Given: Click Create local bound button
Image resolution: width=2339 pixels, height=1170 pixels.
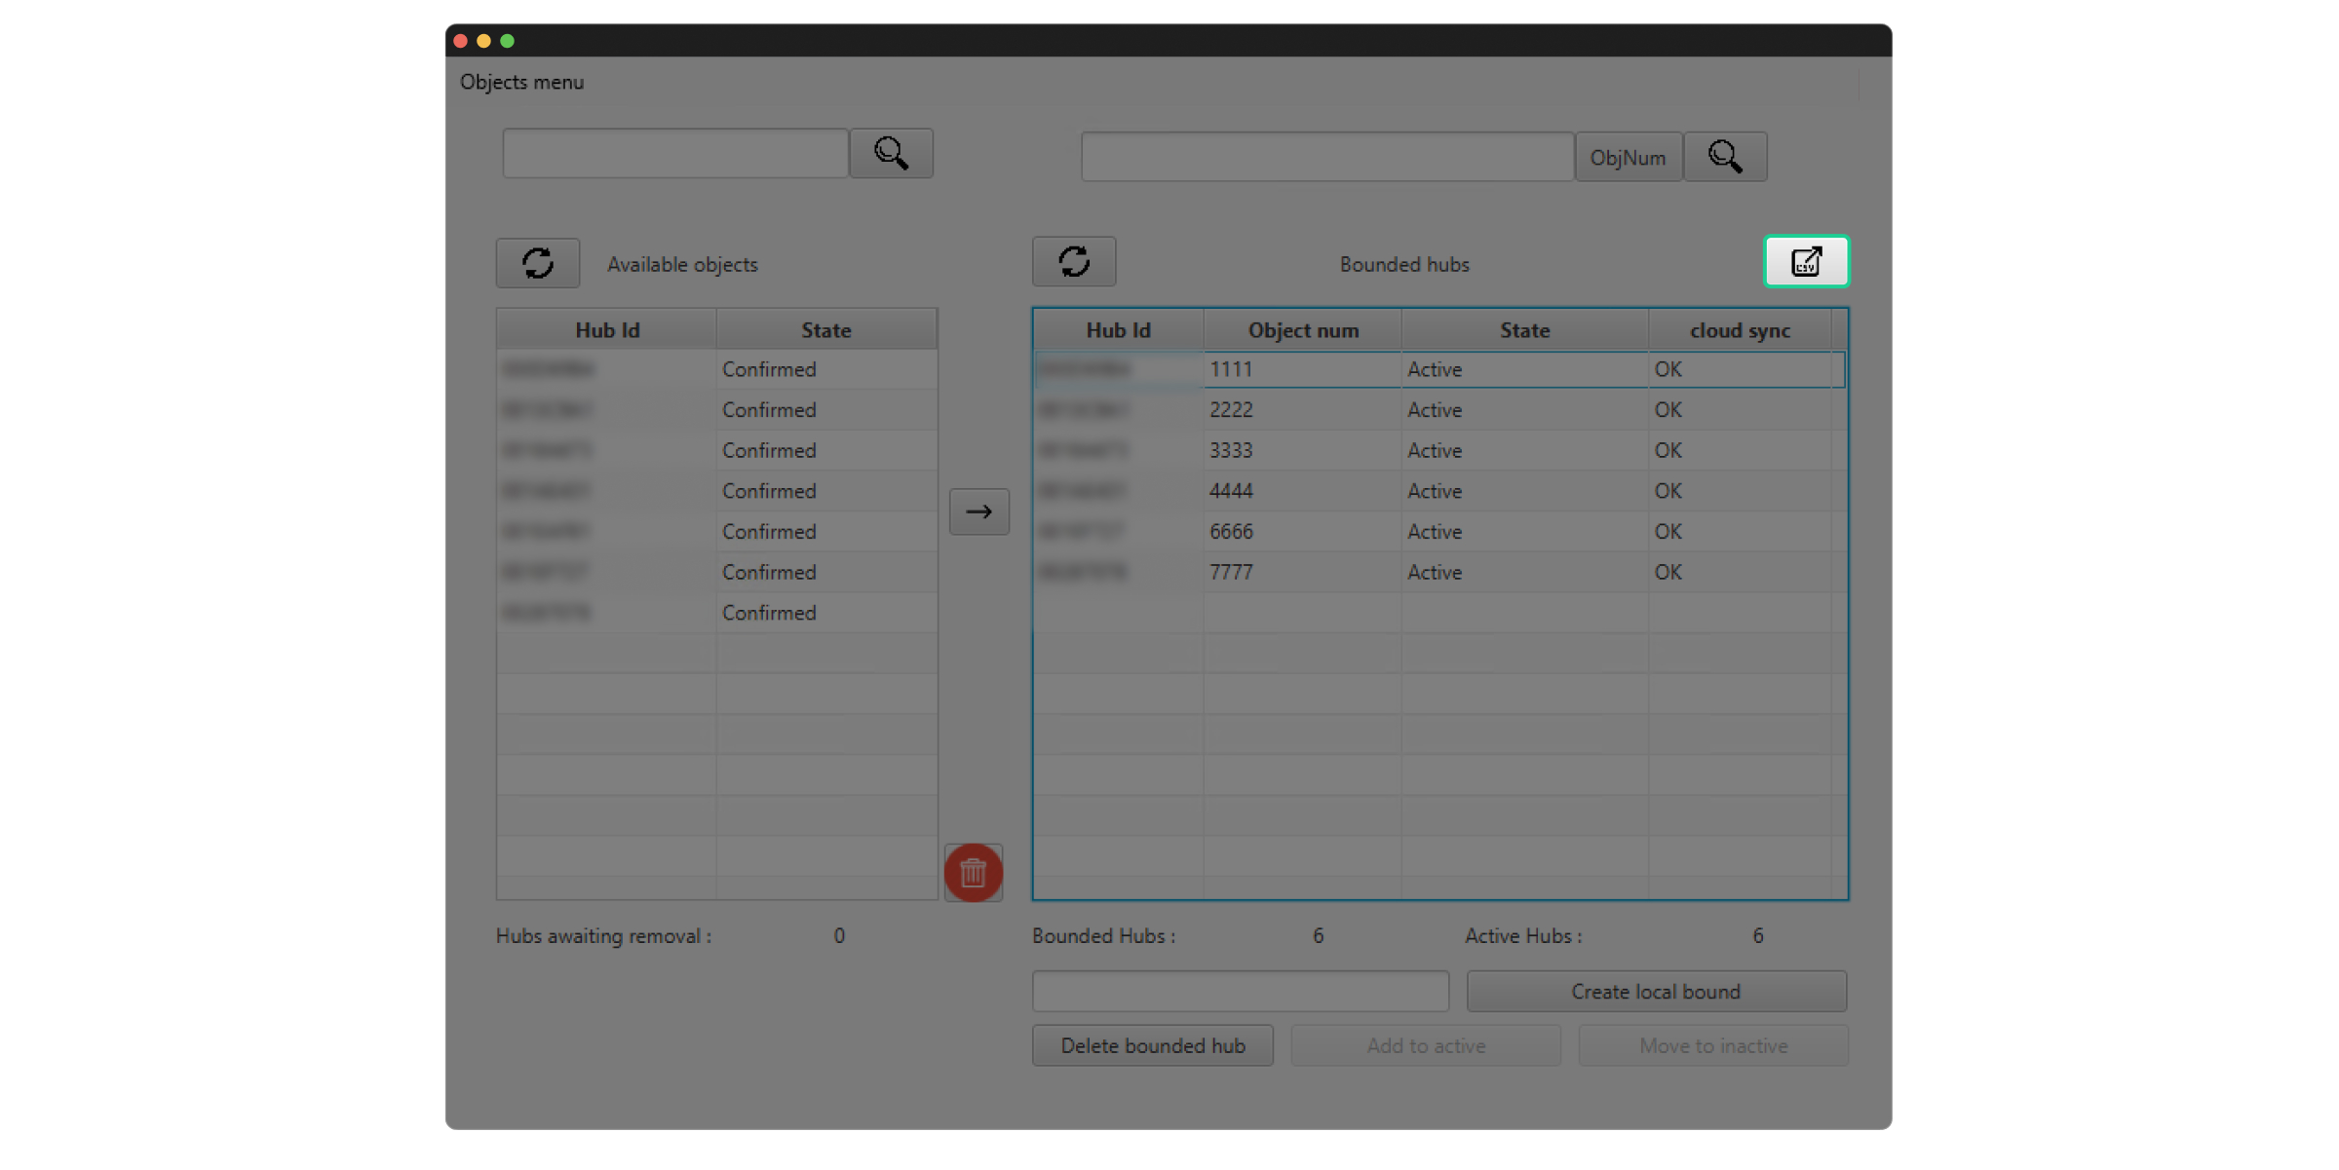Looking at the screenshot, I should 1656,991.
